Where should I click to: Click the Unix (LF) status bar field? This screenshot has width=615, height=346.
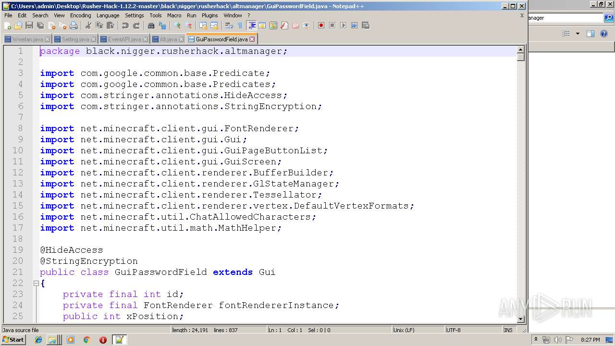point(418,330)
